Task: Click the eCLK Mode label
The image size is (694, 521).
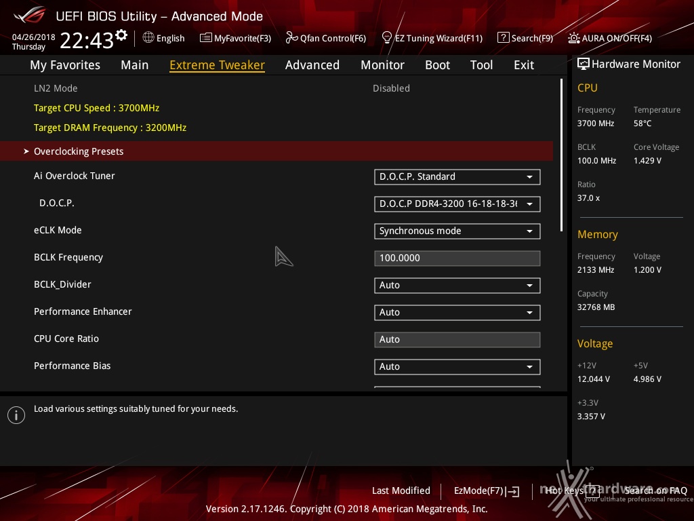Action: [58, 230]
